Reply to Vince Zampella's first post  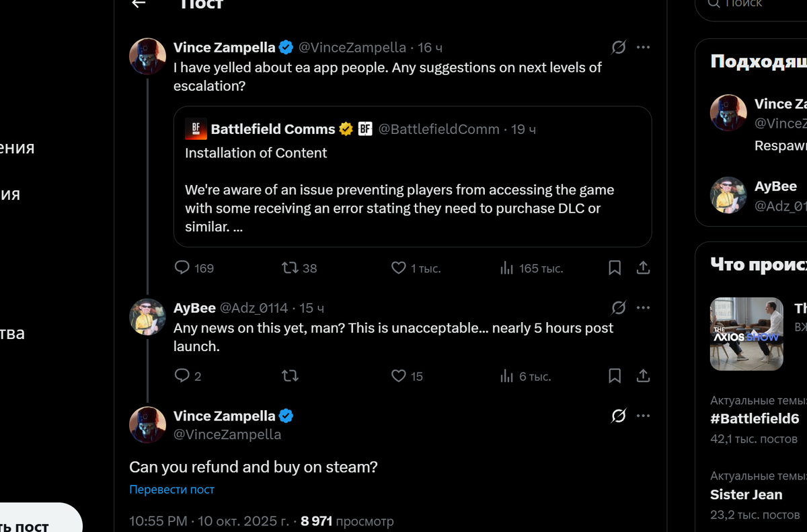point(182,268)
